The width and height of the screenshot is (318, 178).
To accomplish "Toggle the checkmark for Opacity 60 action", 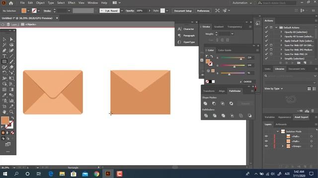I will click(x=266, y=32).
